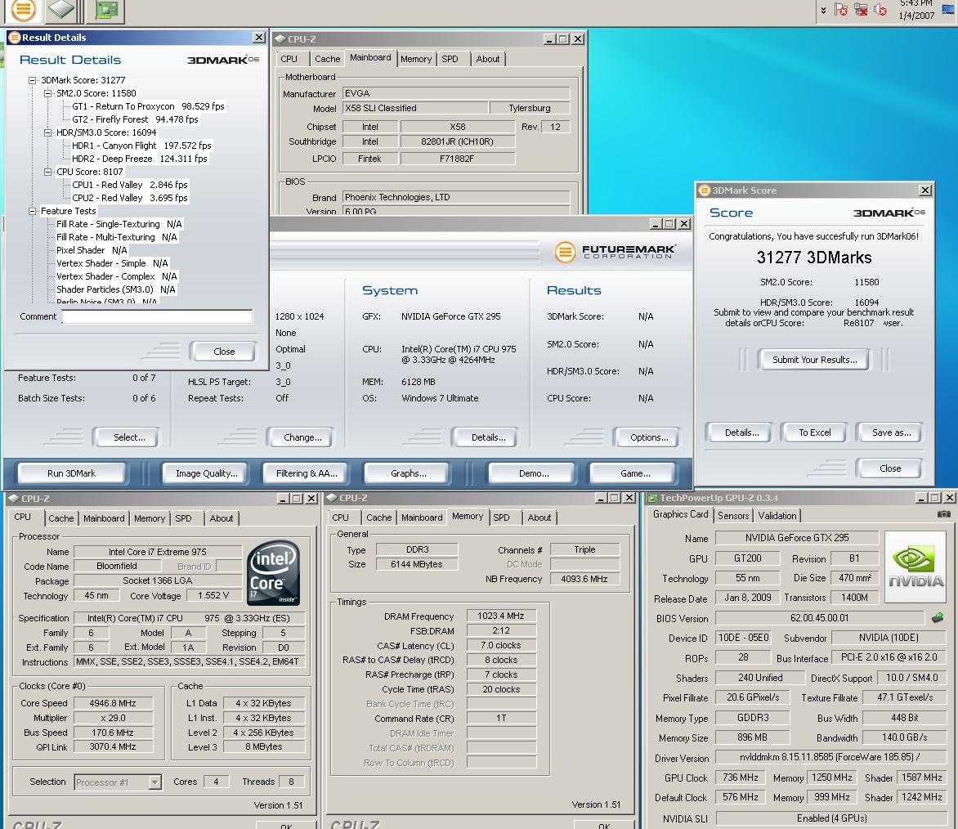This screenshot has width=958, height=829.
Task: Launch the Game button
Action: click(x=635, y=473)
